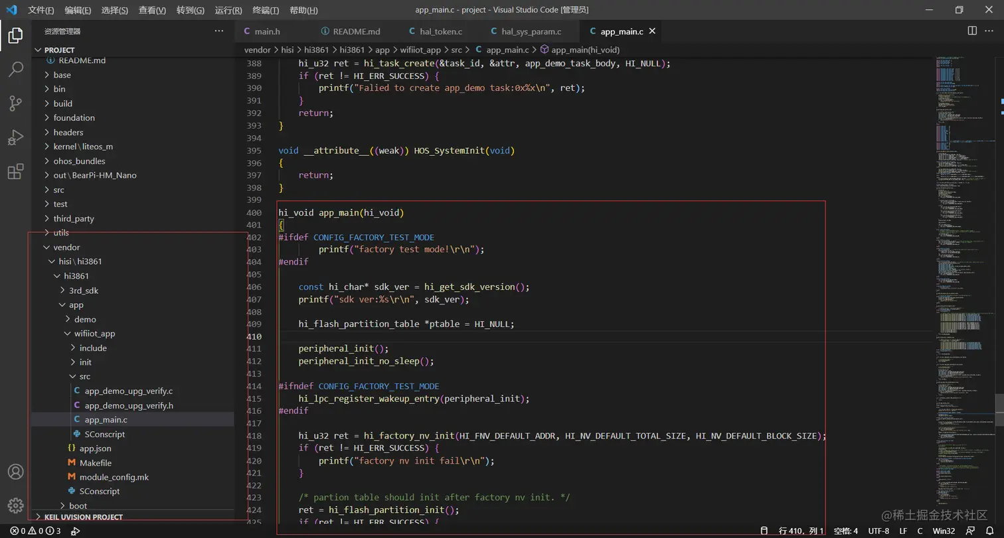Expand the build folder

pyautogui.click(x=133, y=103)
